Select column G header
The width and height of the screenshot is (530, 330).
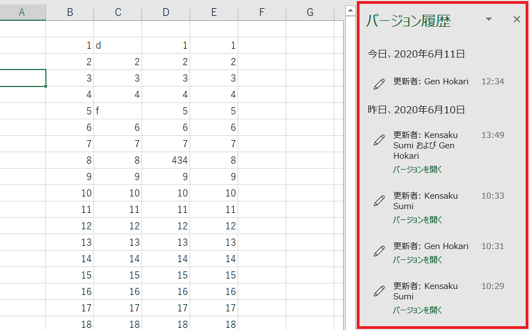pos(310,13)
